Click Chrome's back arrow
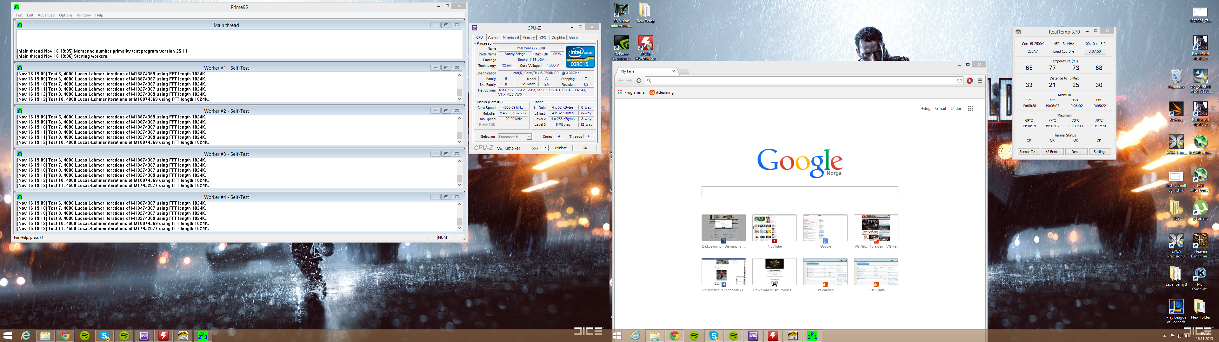 coord(620,81)
